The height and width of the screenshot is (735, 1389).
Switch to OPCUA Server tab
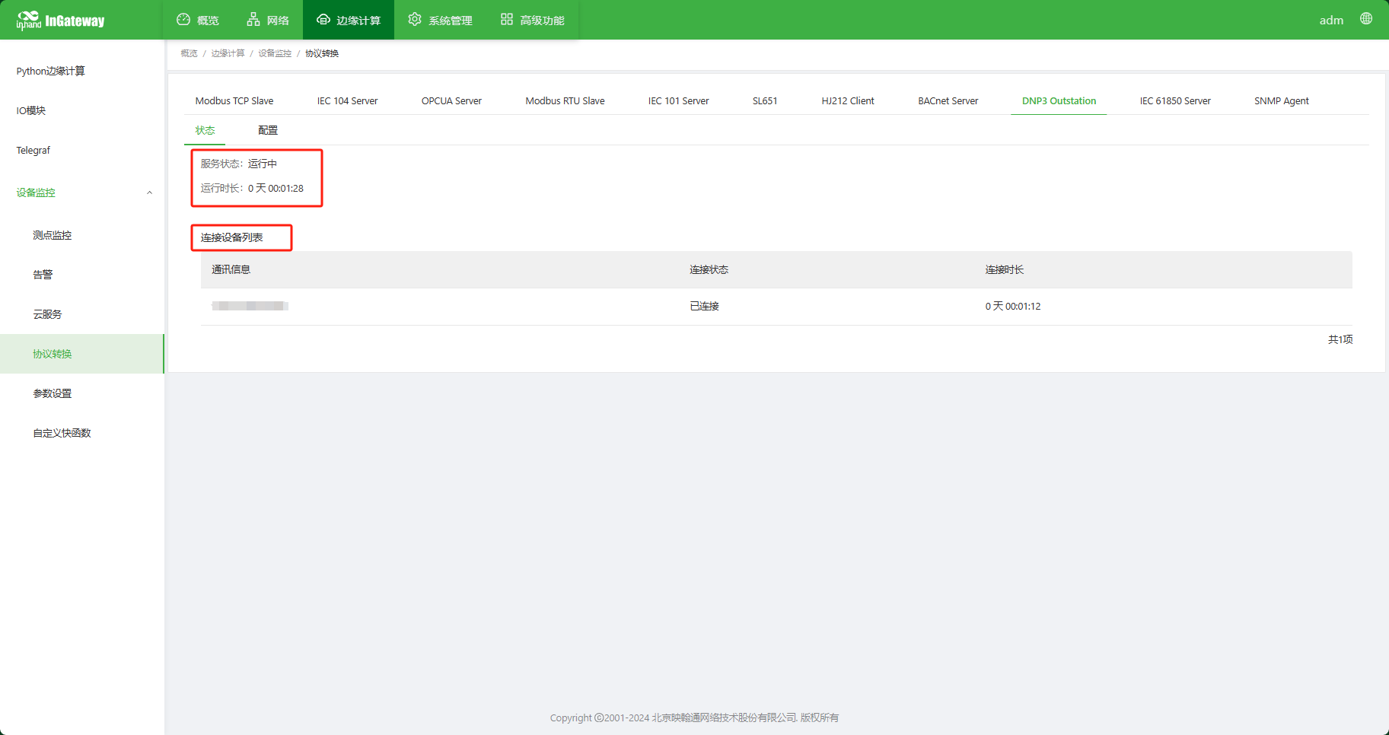pos(451,100)
